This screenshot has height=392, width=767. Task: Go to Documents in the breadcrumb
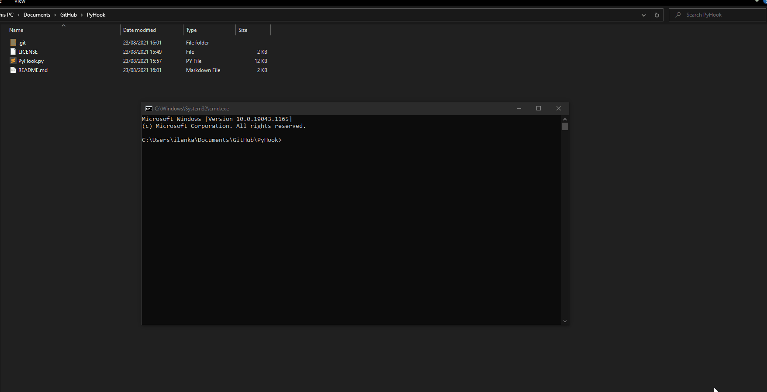pos(37,15)
